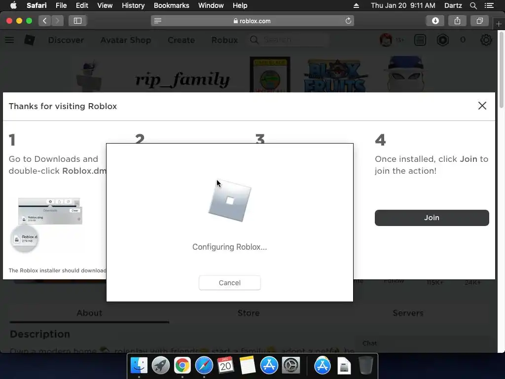Open Launchpad from the Dock

(x=160, y=366)
